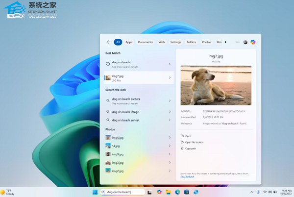
Task: Launch Copilot from search panel header
Action: click(253, 42)
